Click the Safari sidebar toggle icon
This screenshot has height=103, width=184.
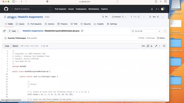14,1
